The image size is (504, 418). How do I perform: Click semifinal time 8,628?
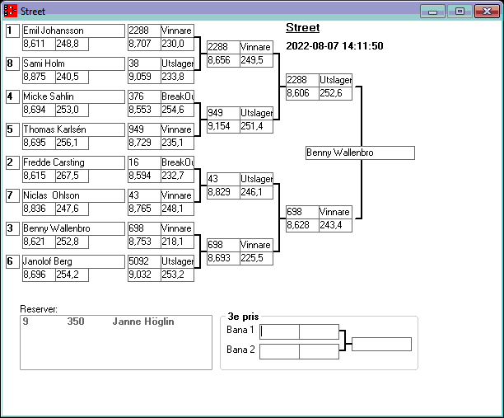click(302, 225)
